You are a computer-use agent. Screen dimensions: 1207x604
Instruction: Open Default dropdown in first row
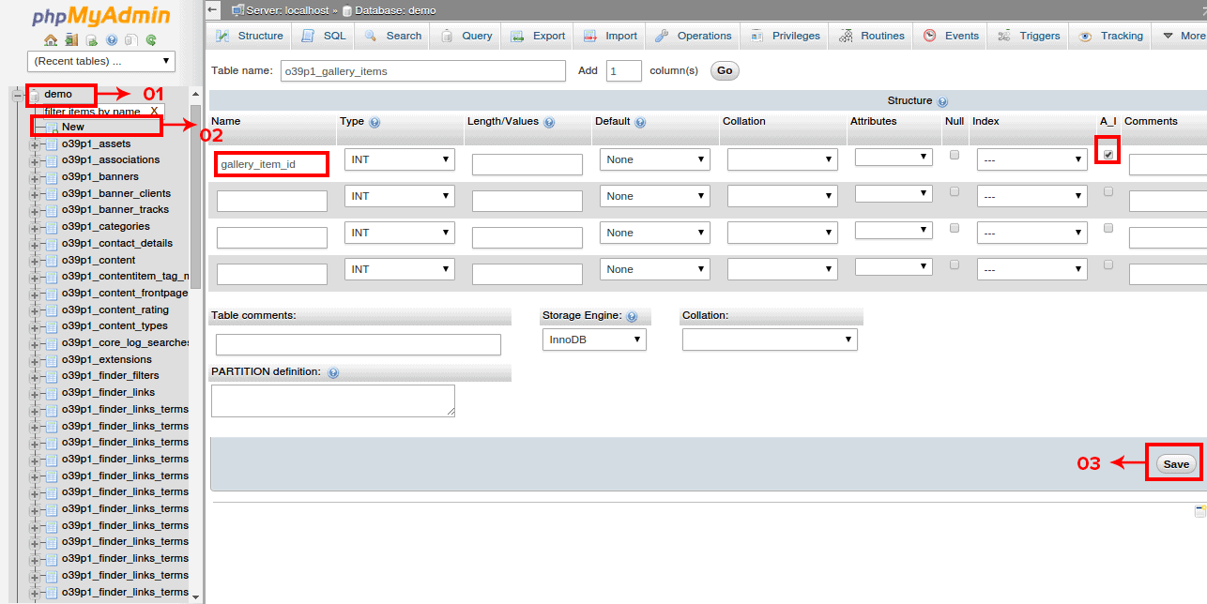point(655,159)
